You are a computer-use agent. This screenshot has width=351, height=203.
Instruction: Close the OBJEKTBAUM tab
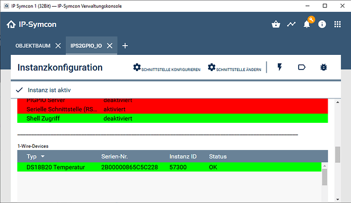58,46
